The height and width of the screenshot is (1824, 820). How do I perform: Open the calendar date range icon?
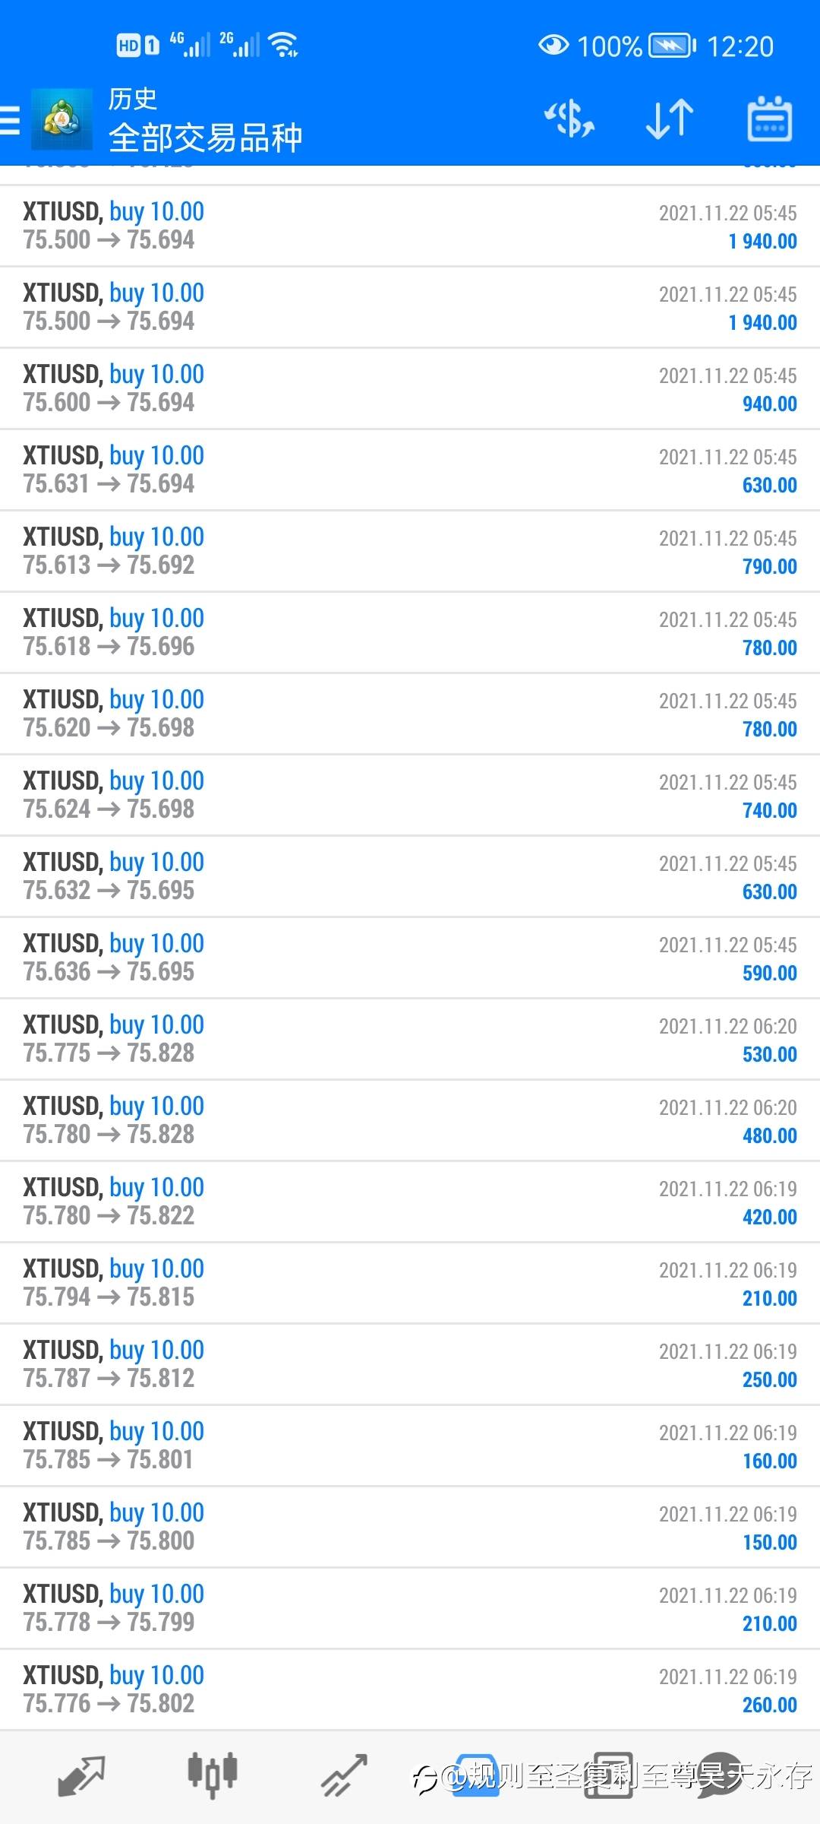coord(770,119)
